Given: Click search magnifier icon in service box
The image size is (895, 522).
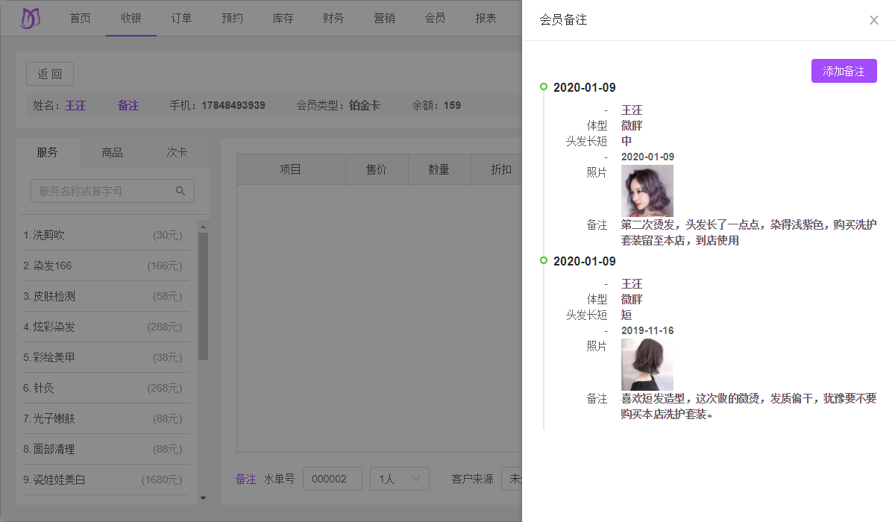Looking at the screenshot, I should click(x=180, y=191).
